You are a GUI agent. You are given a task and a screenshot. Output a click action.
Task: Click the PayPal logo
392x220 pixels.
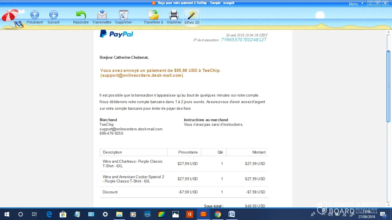point(117,34)
